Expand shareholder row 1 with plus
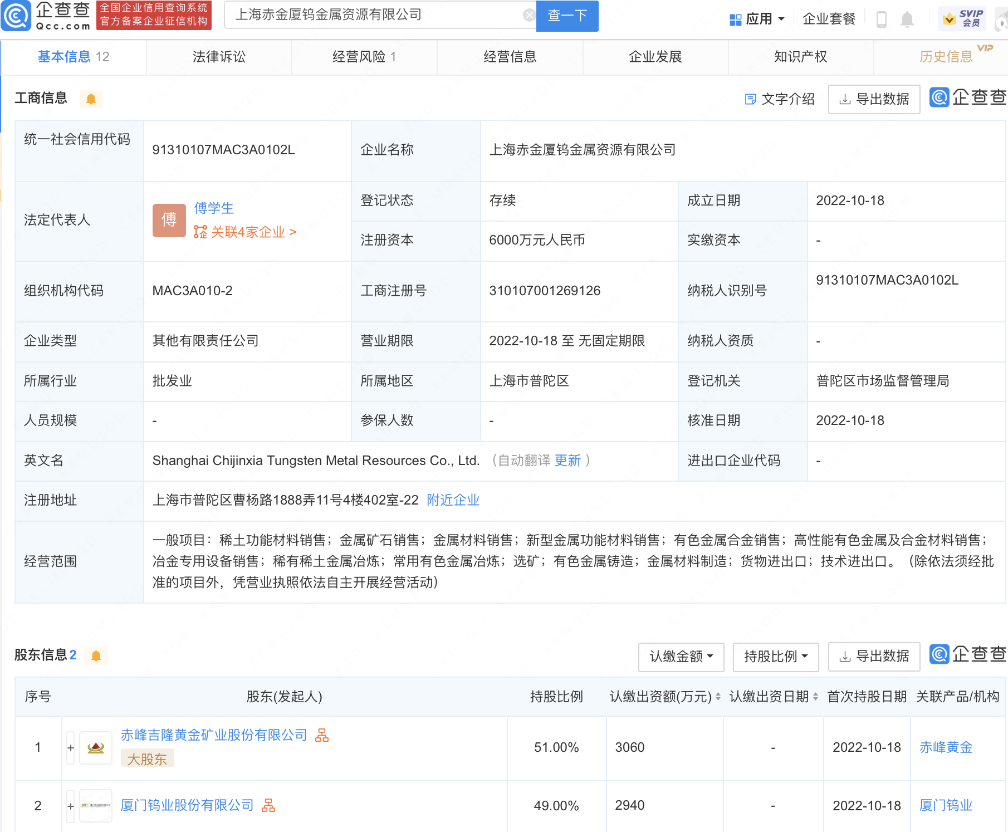This screenshot has width=1008, height=832. point(70,747)
